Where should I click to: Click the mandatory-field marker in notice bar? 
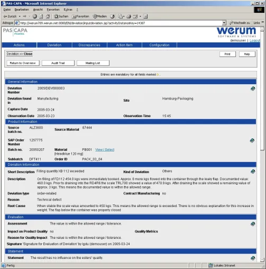[158, 75]
